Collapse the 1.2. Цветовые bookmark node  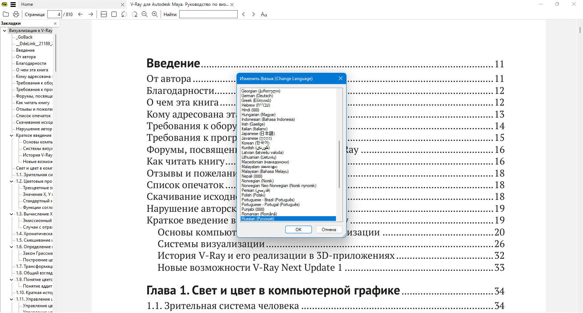click(12, 181)
